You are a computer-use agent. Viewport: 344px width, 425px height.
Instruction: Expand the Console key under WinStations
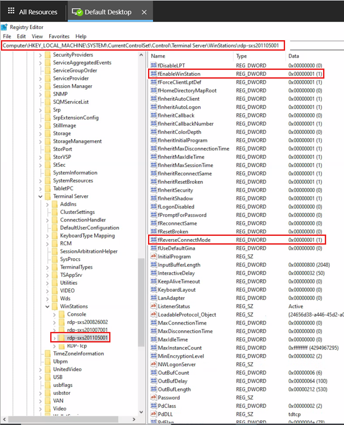[x=55, y=314]
